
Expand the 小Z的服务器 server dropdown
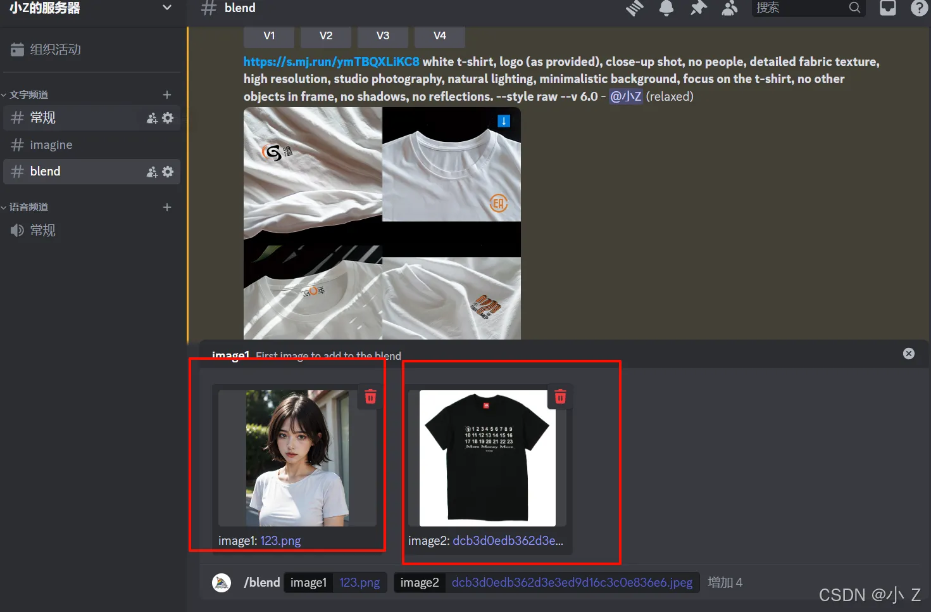point(166,8)
